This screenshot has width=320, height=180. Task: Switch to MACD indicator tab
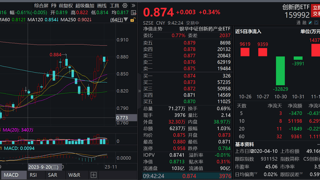[x=13, y=175]
